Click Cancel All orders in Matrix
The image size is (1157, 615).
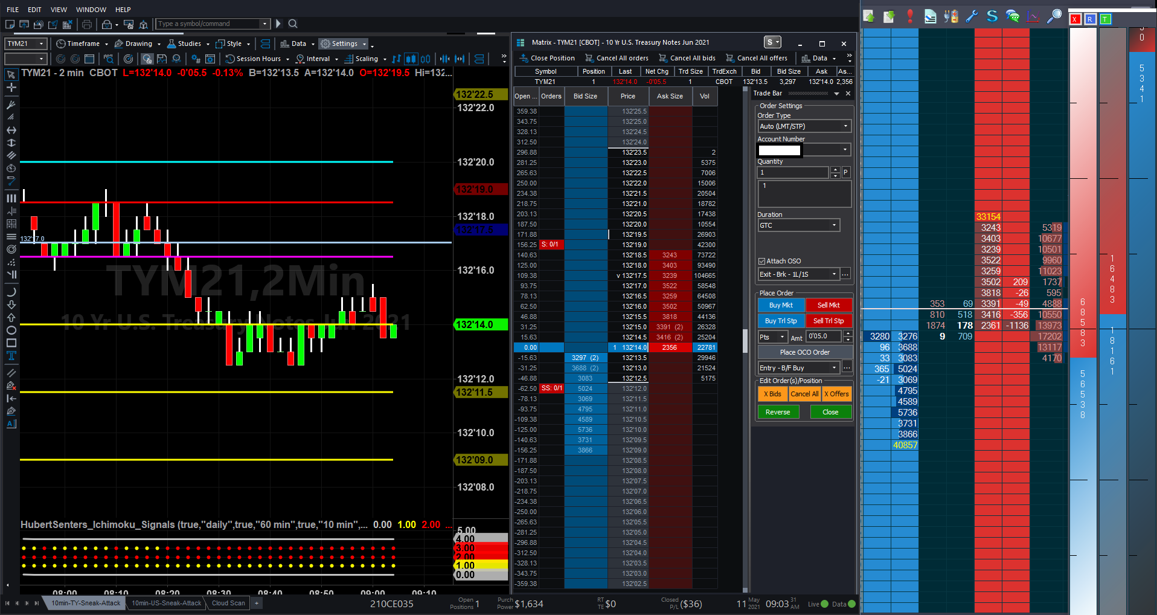click(617, 58)
